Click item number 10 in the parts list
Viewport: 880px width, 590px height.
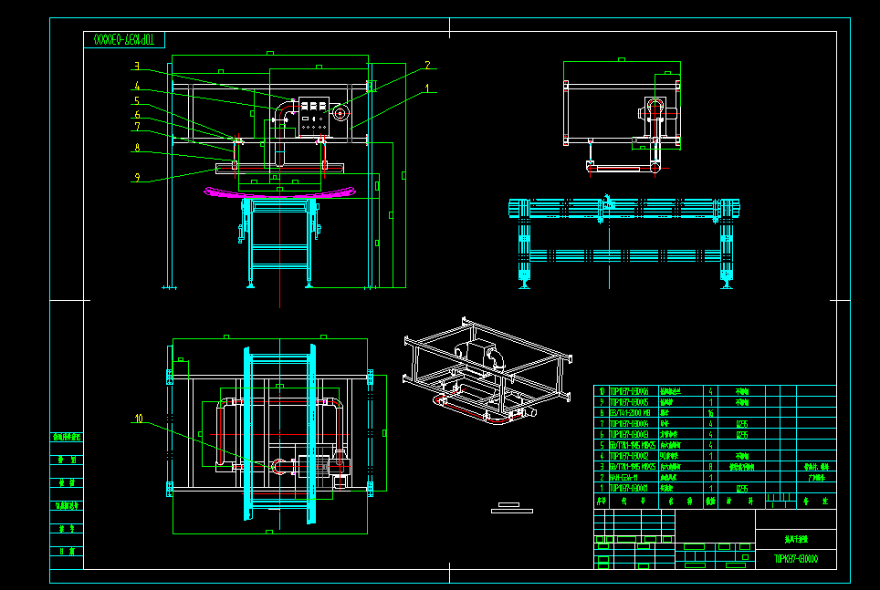click(x=602, y=391)
